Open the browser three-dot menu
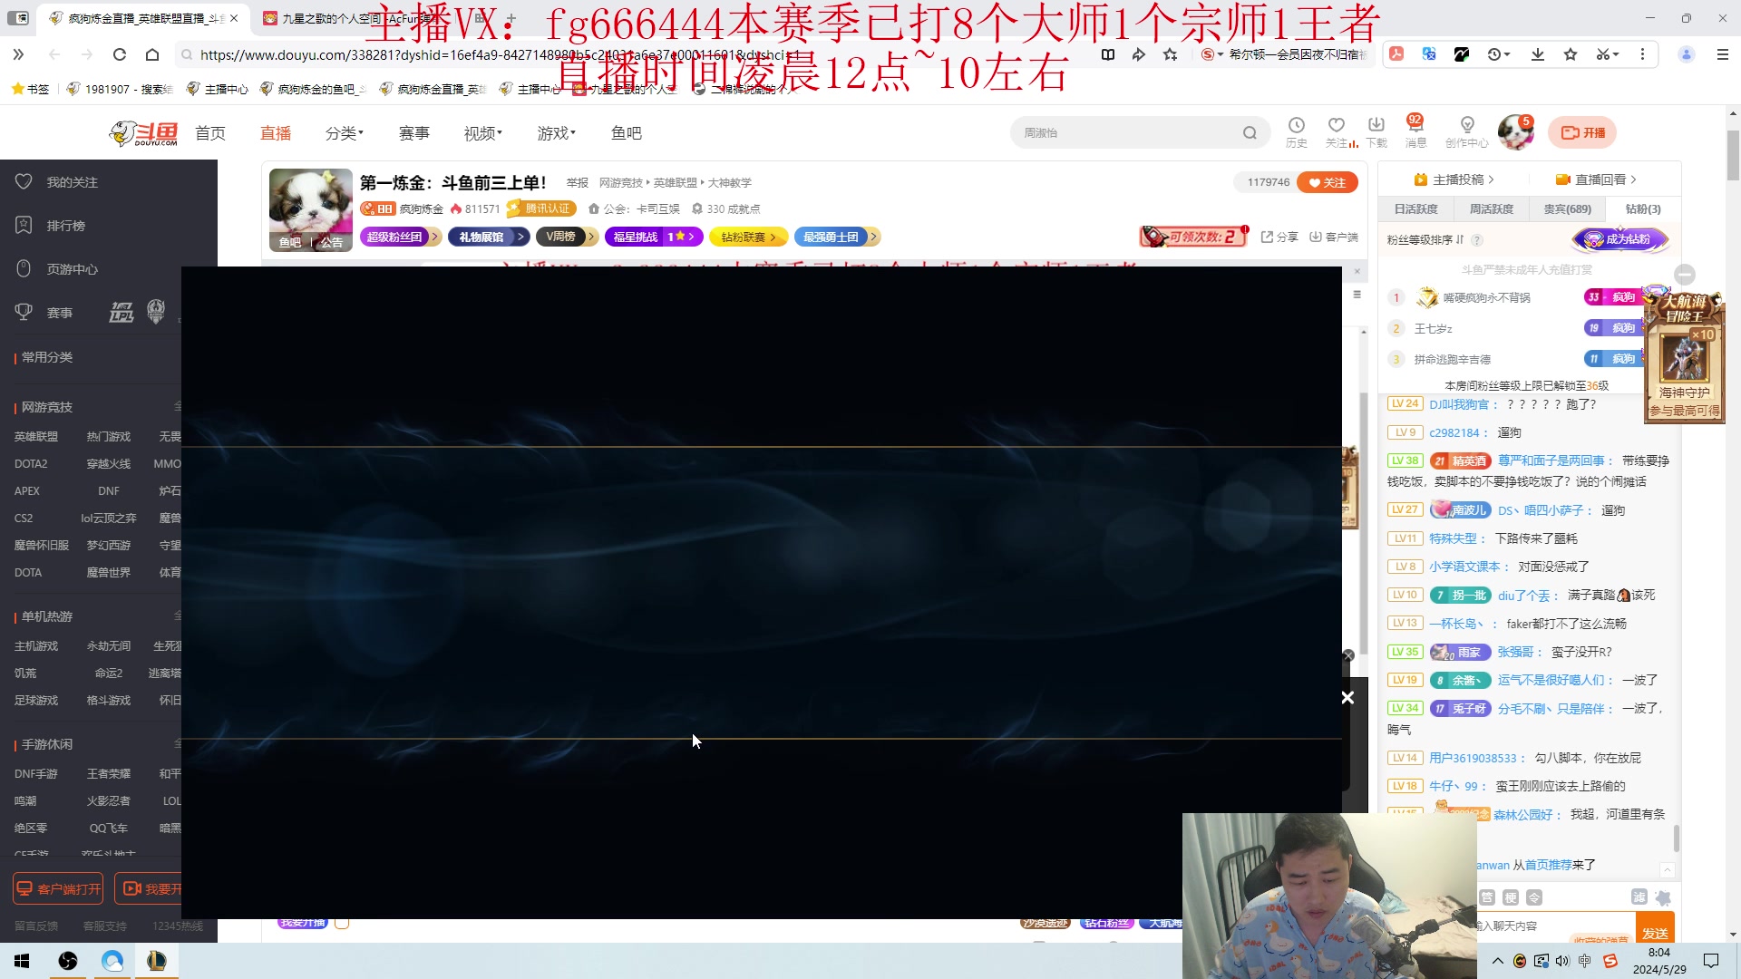The width and height of the screenshot is (1741, 979). point(1642,54)
